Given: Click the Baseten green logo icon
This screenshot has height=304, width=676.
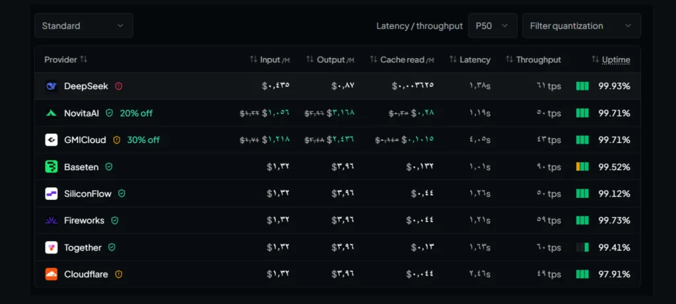Looking at the screenshot, I should coord(51,167).
